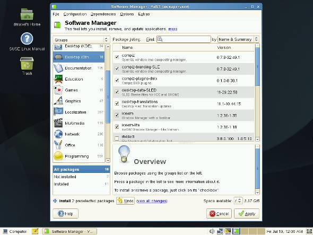Click the show desktop icon at taskbar end
Screen dimensions: 313x235
click(309, 231)
